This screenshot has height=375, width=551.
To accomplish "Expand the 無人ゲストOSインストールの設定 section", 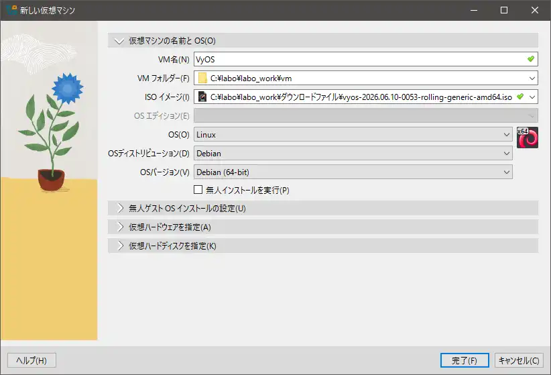I will tap(323, 208).
